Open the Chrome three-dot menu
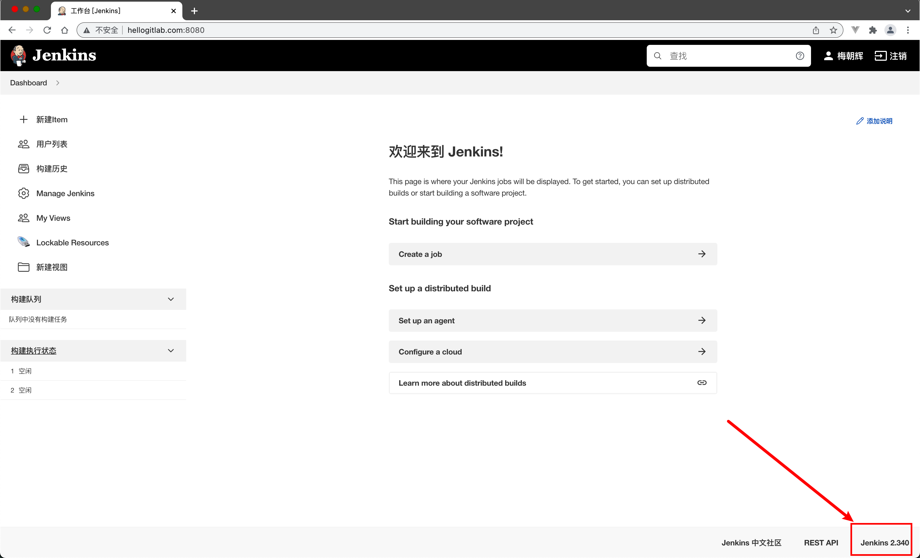 click(908, 30)
